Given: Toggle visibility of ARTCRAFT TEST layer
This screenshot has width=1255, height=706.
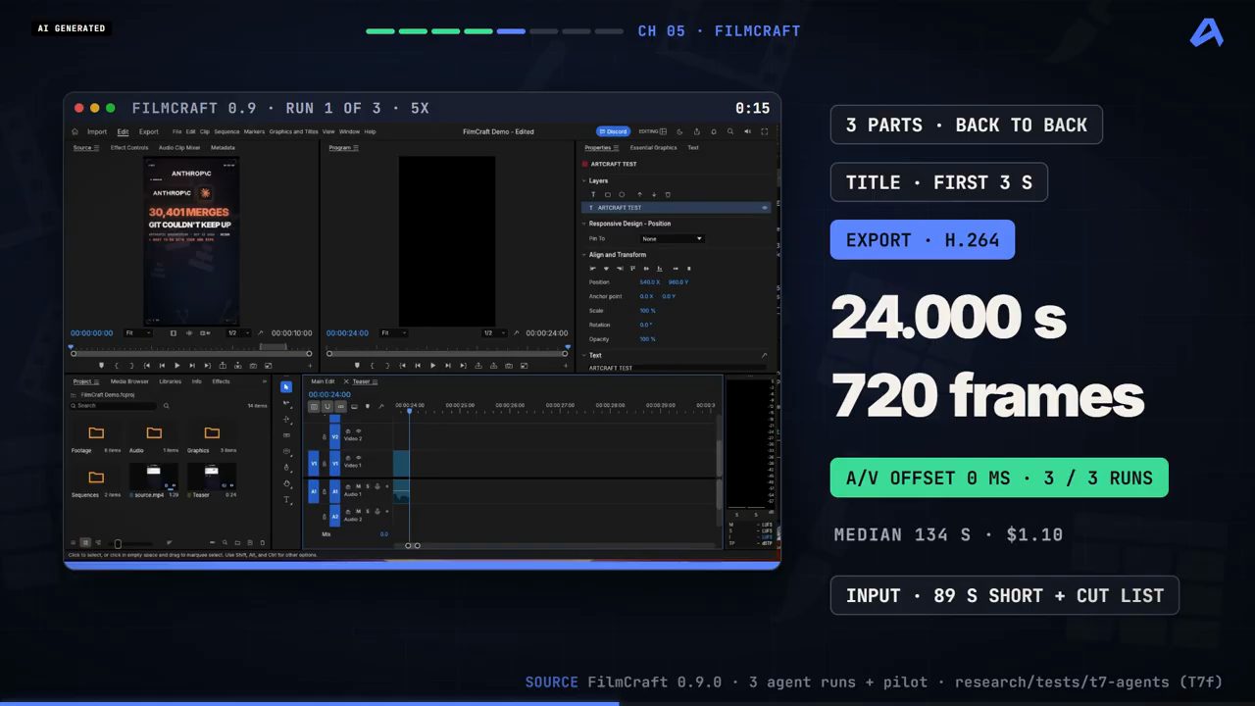Looking at the screenshot, I should [764, 208].
